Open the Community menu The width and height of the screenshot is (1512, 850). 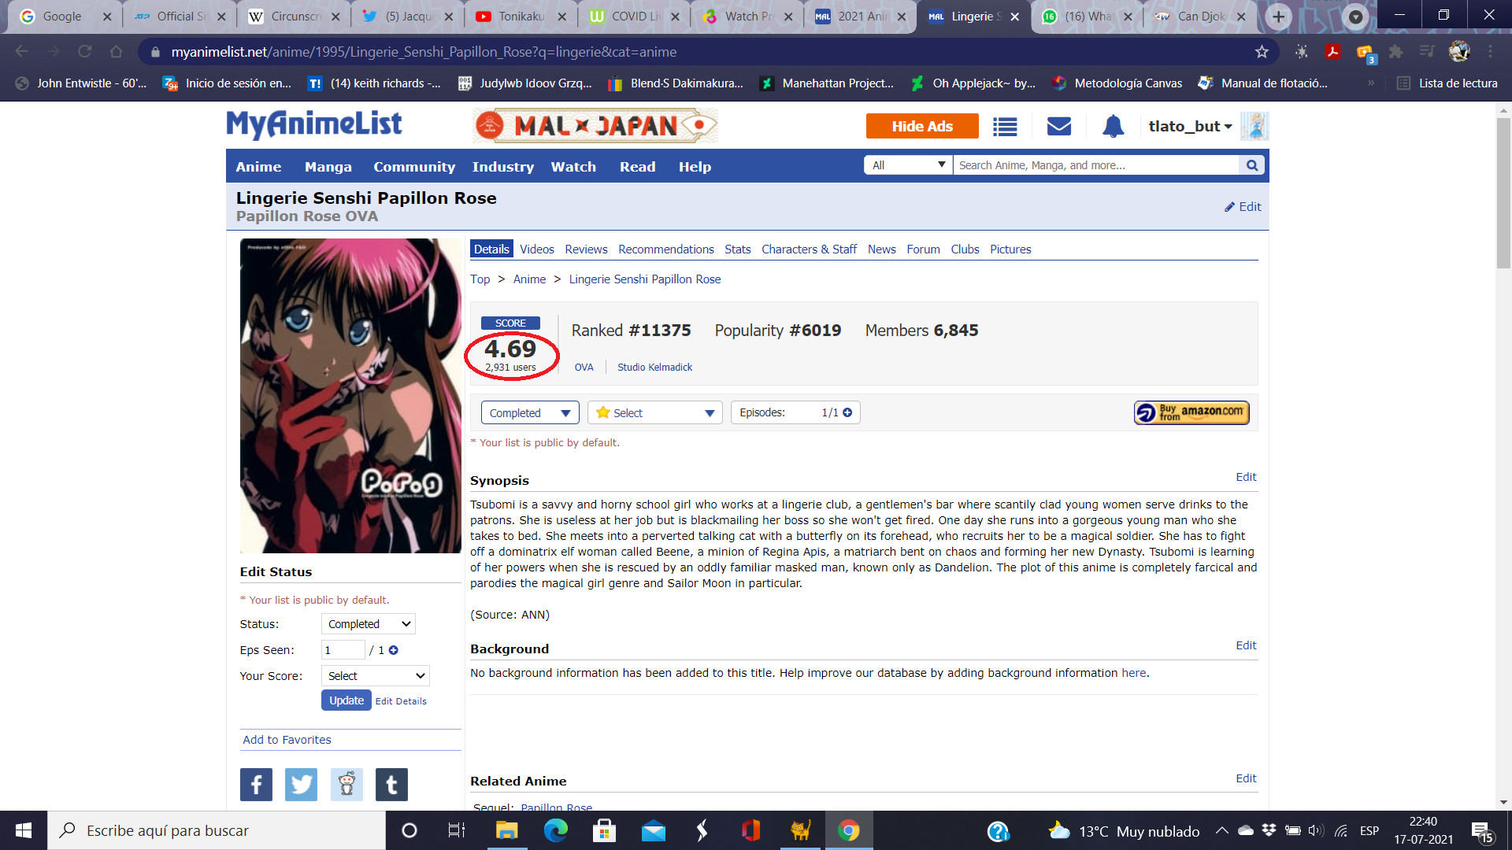(414, 167)
